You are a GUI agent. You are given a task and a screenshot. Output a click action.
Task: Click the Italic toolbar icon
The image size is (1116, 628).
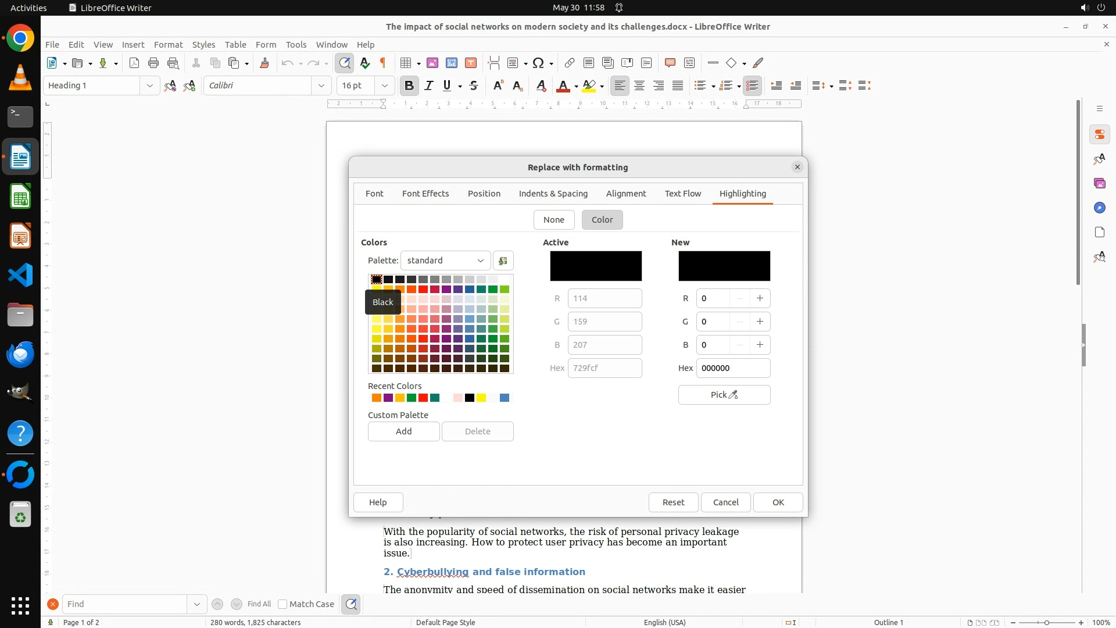pos(428,85)
